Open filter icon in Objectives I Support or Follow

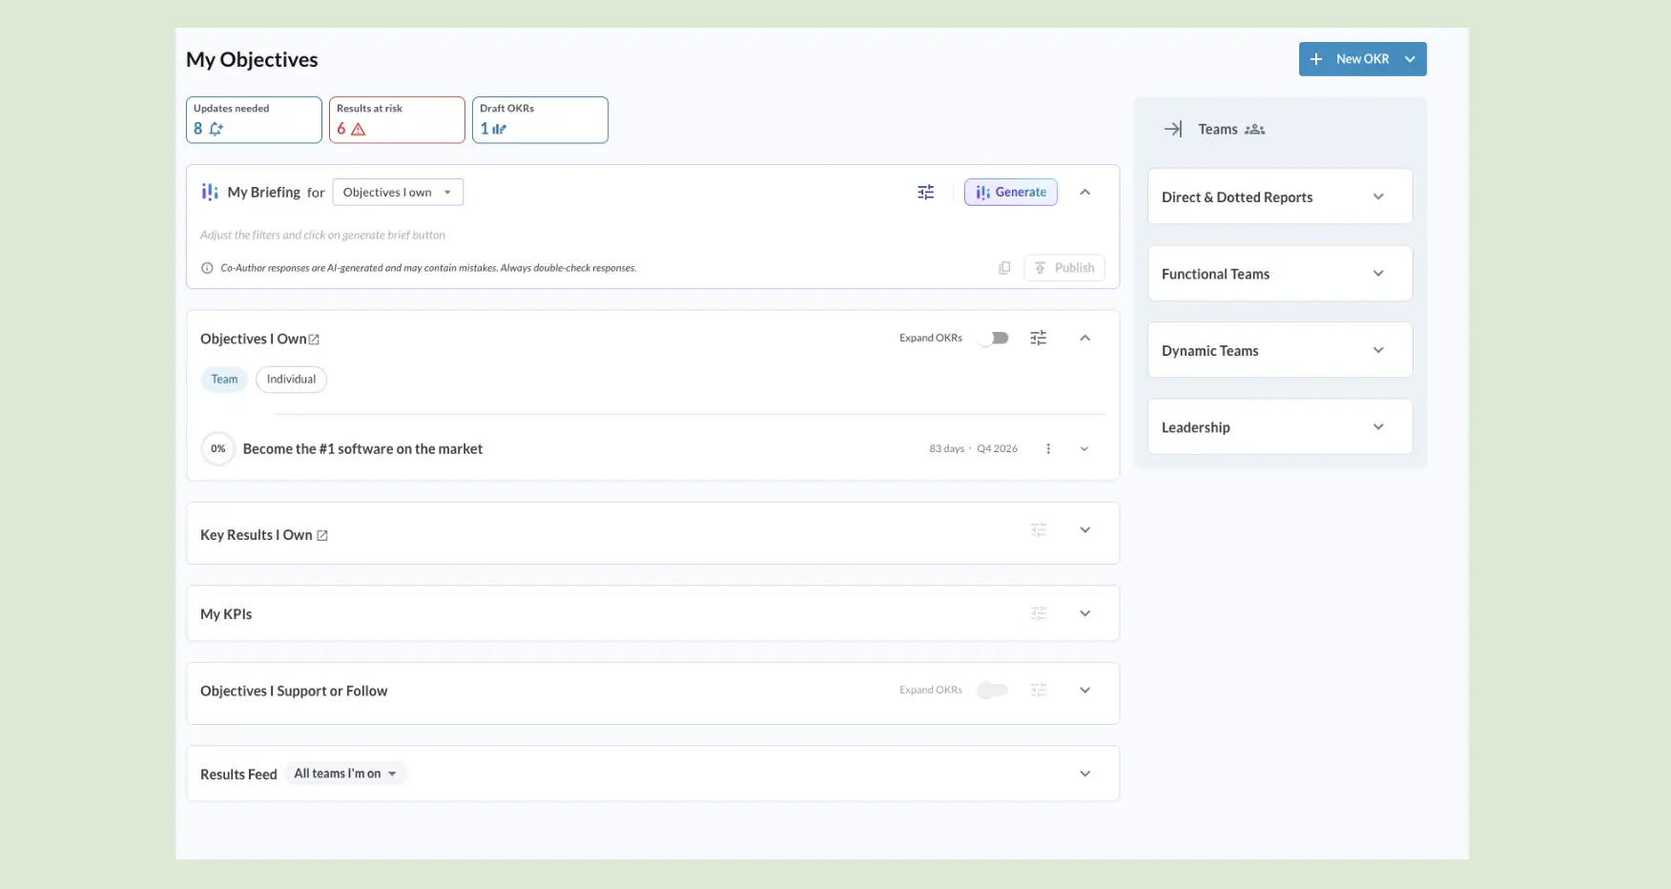[x=1039, y=691]
